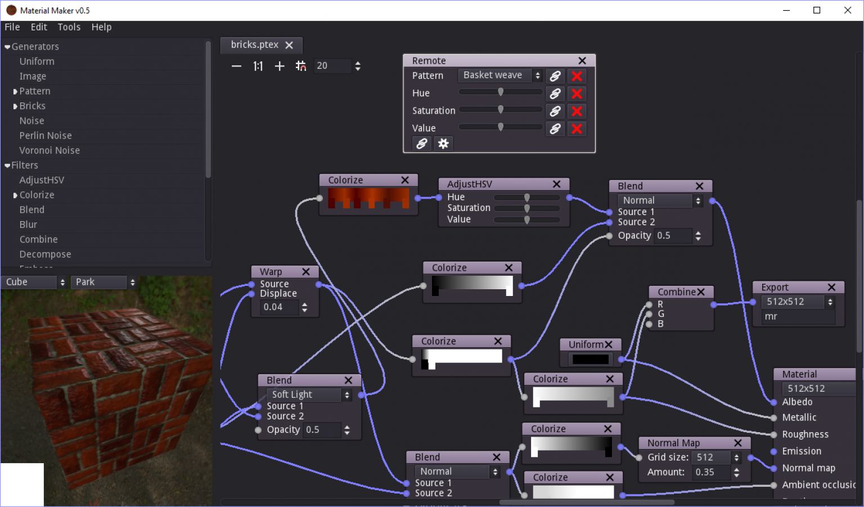The image size is (864, 507).
Task: Reset view using the 1:1 zoom icon
Action: click(x=258, y=66)
